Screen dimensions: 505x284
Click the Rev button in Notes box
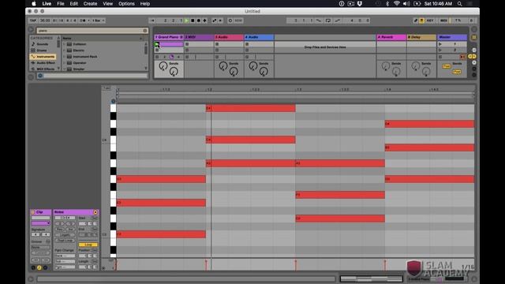[x=60, y=230]
